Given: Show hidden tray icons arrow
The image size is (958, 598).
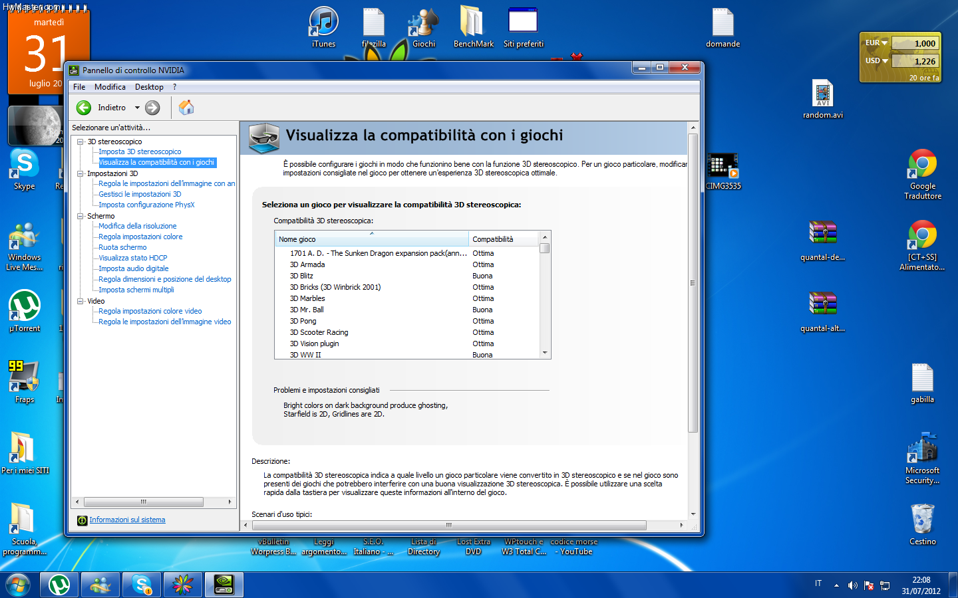Looking at the screenshot, I should [836, 585].
